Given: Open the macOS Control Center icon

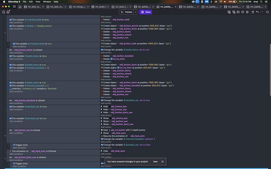Looking at the screenshot, I should click(x=266, y=2).
